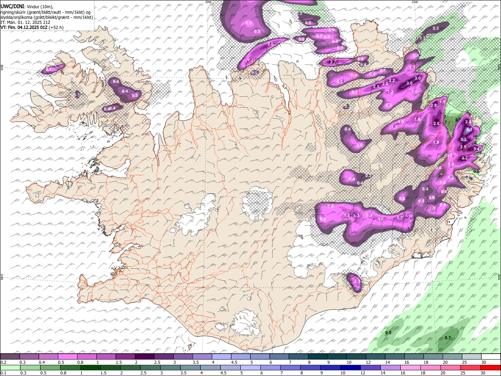Screen dimensions: 501x376
Task: Click the "2.7" snowfall value on the map
Action: [x=333, y=62]
